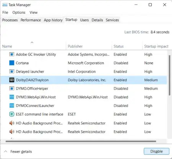Screen dimensions: 172x159
Task: Switch to the Processes tab
Action: pos(10,20)
